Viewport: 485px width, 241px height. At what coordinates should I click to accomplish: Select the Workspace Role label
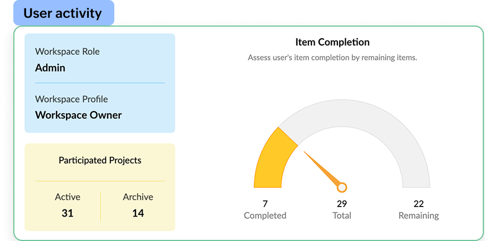click(x=67, y=52)
